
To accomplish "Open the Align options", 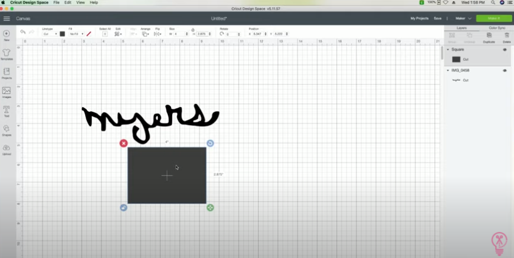I will tap(134, 34).
